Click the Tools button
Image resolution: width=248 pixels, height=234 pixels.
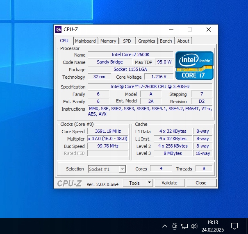[x=134, y=183]
